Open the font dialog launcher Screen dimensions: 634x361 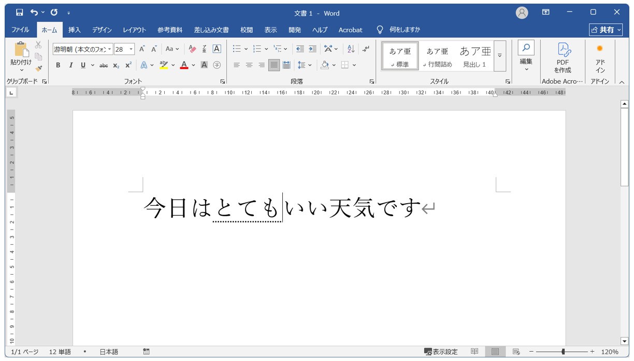click(x=223, y=82)
